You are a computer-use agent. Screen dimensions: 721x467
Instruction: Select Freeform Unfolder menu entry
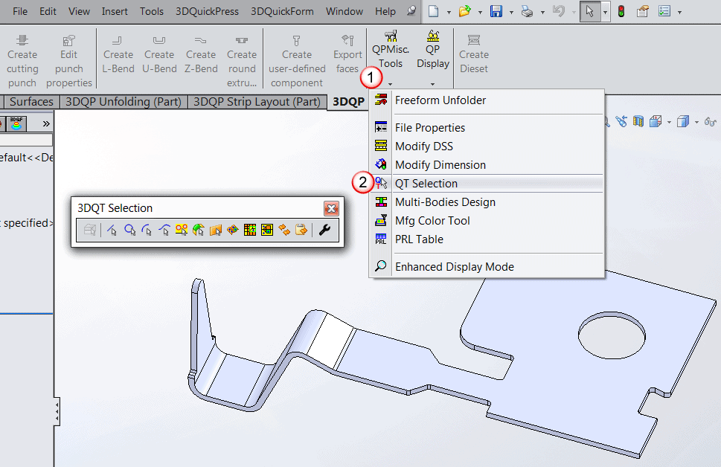pyautogui.click(x=440, y=100)
